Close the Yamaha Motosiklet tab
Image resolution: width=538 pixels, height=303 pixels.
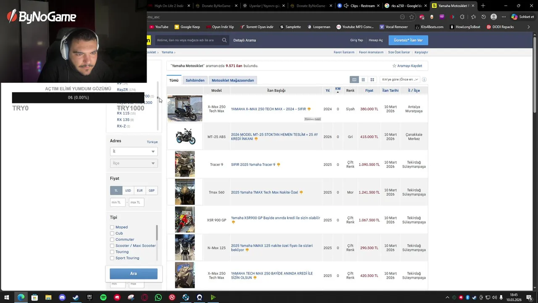point(473,6)
